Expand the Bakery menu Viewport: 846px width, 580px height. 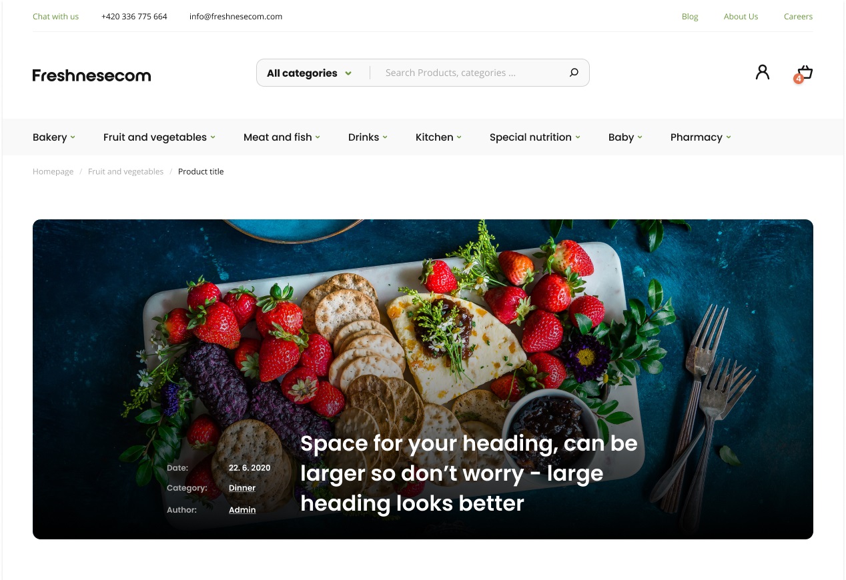click(54, 137)
